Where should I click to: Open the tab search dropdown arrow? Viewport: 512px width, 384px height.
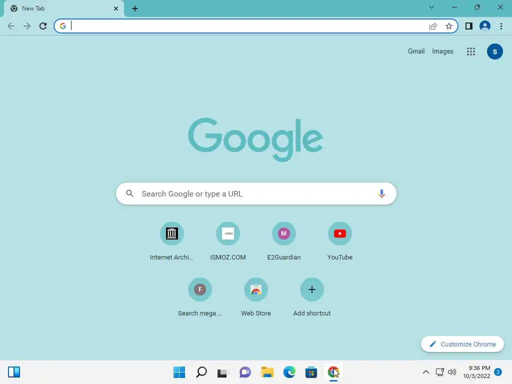click(x=431, y=7)
